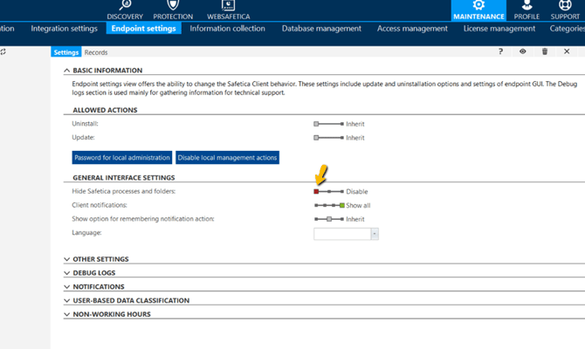Click Disable local management actions button
585x349 pixels.
tap(227, 158)
